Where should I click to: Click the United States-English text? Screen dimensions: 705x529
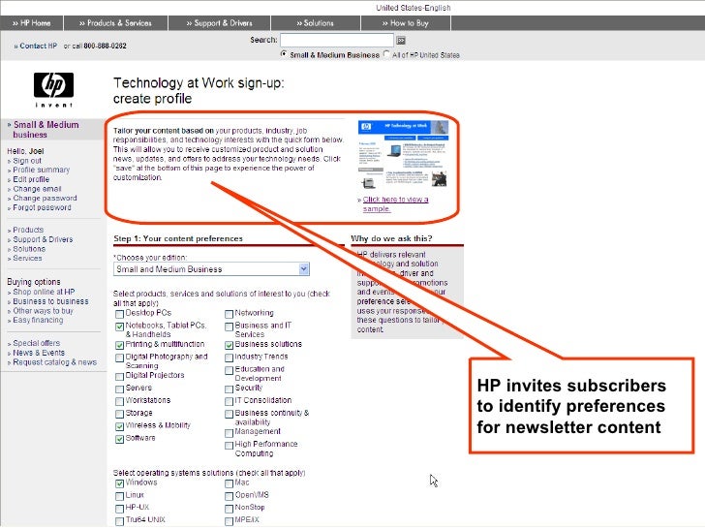click(x=414, y=8)
